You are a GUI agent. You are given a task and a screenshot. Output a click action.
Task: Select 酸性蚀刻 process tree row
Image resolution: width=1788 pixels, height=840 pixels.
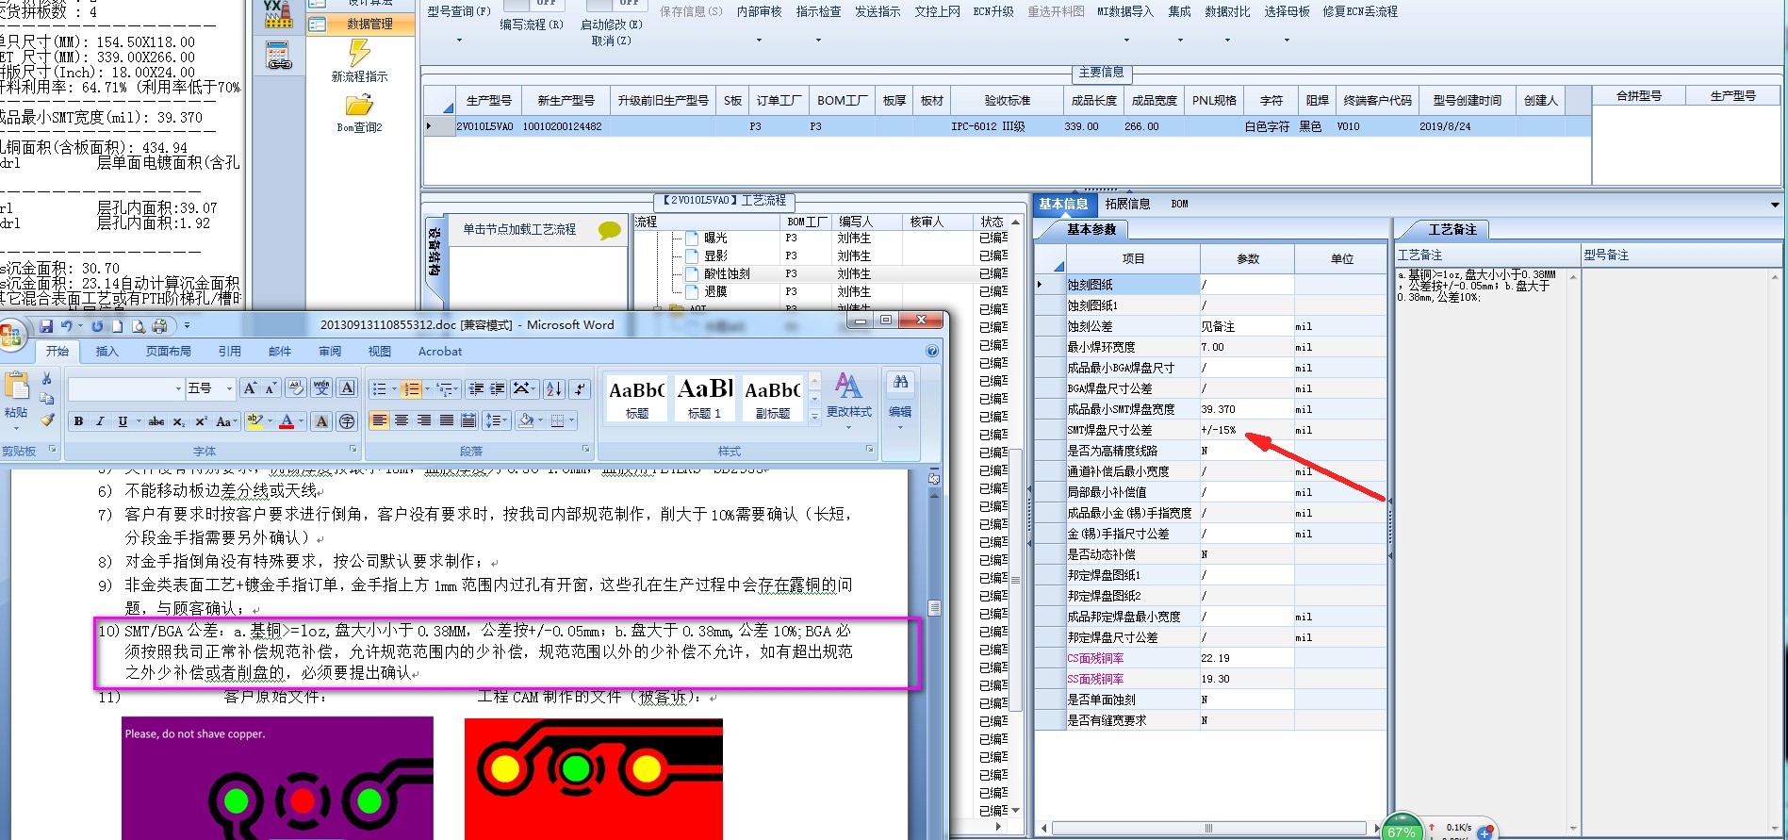tap(727, 273)
